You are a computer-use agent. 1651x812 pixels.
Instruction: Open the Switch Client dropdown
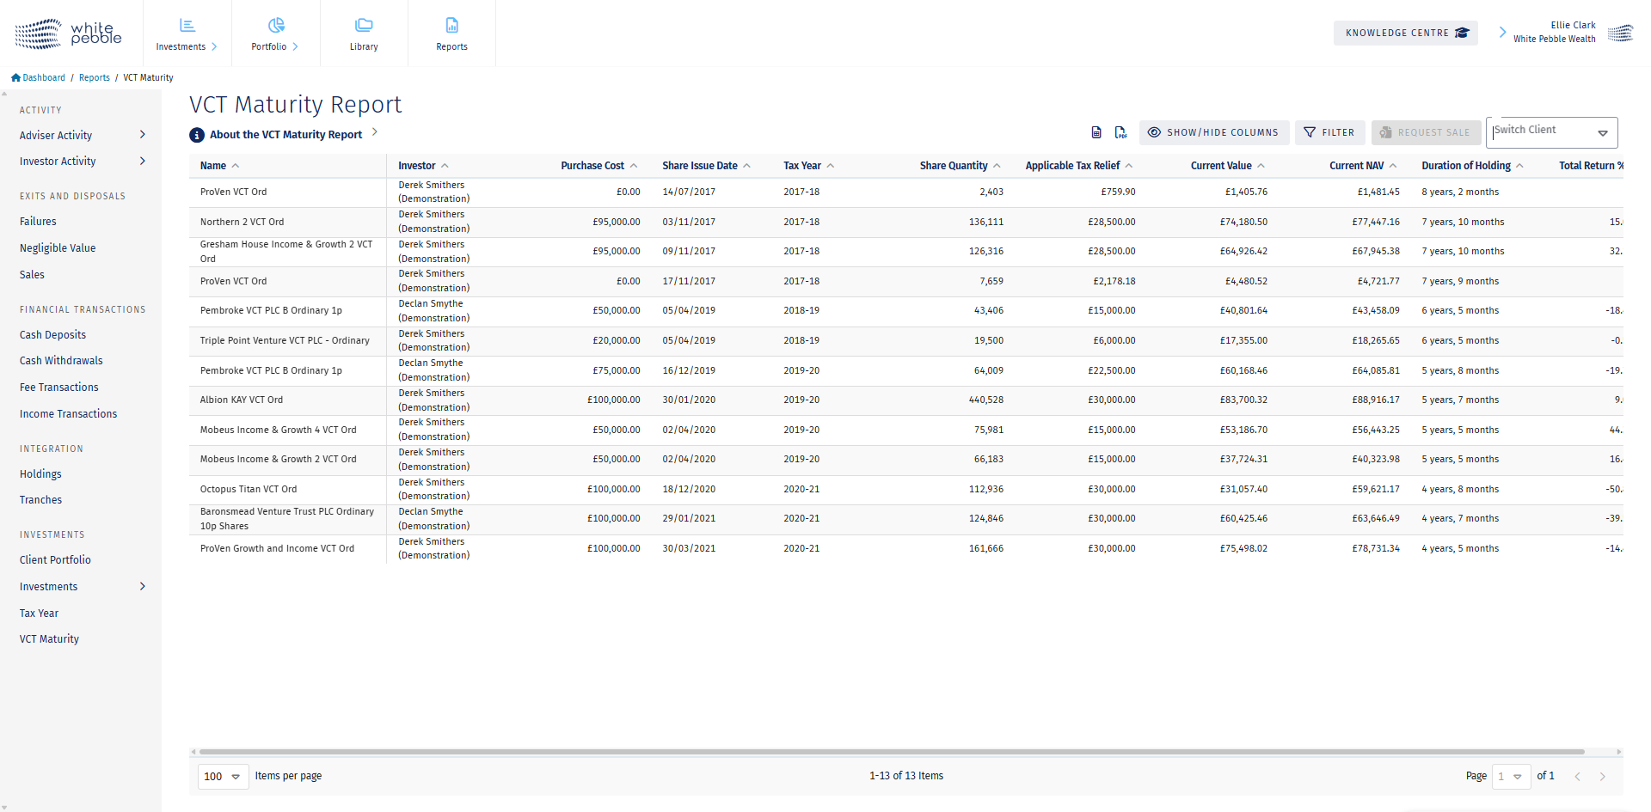tap(1602, 133)
